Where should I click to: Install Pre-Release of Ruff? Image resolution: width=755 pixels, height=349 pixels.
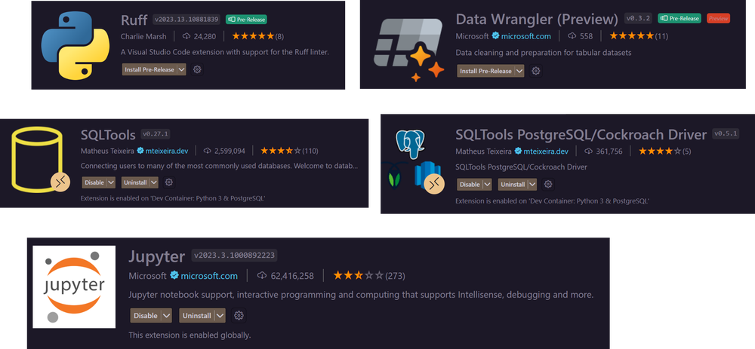coord(149,69)
